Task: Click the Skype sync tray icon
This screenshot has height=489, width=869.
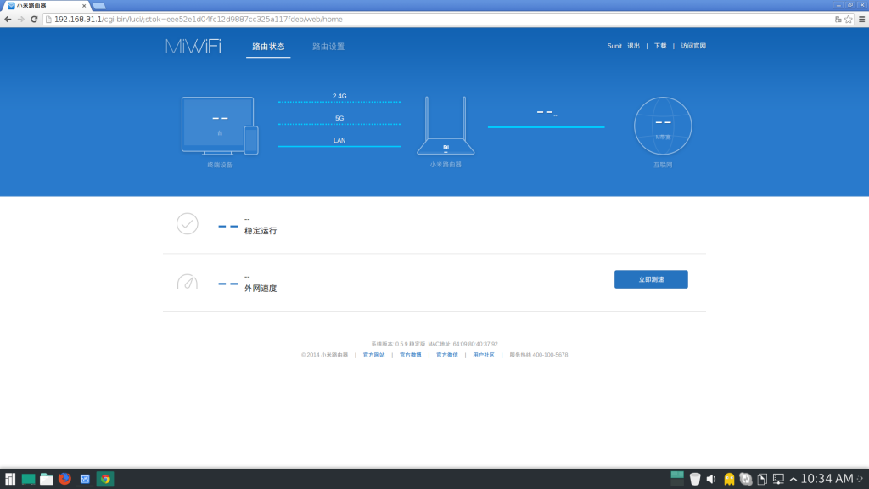Action: click(745, 479)
